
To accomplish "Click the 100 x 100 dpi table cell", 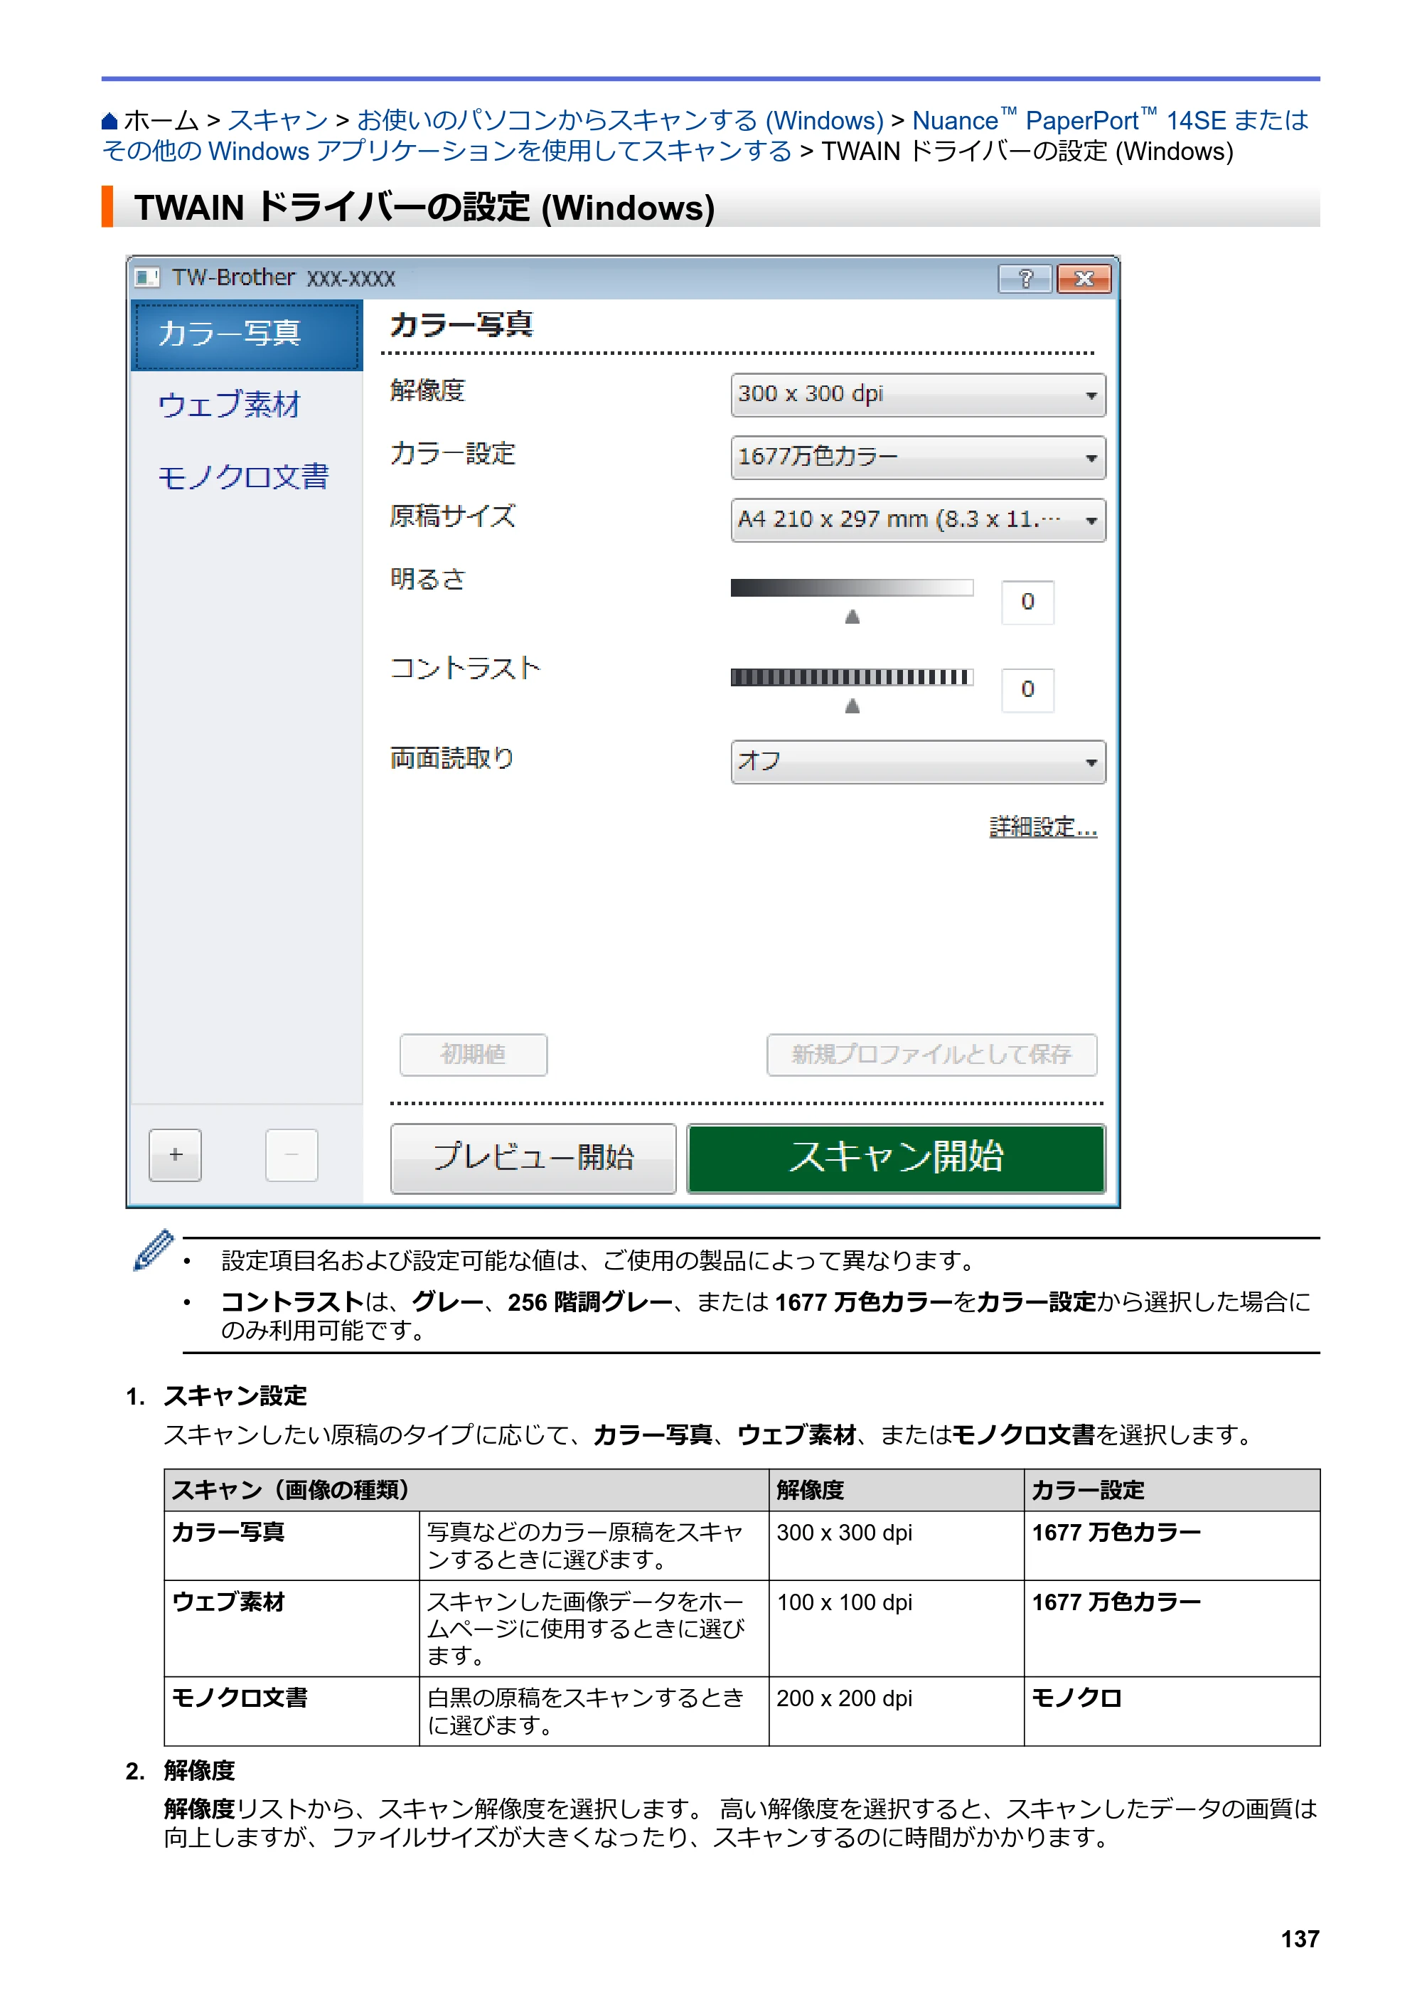I will [897, 1628].
